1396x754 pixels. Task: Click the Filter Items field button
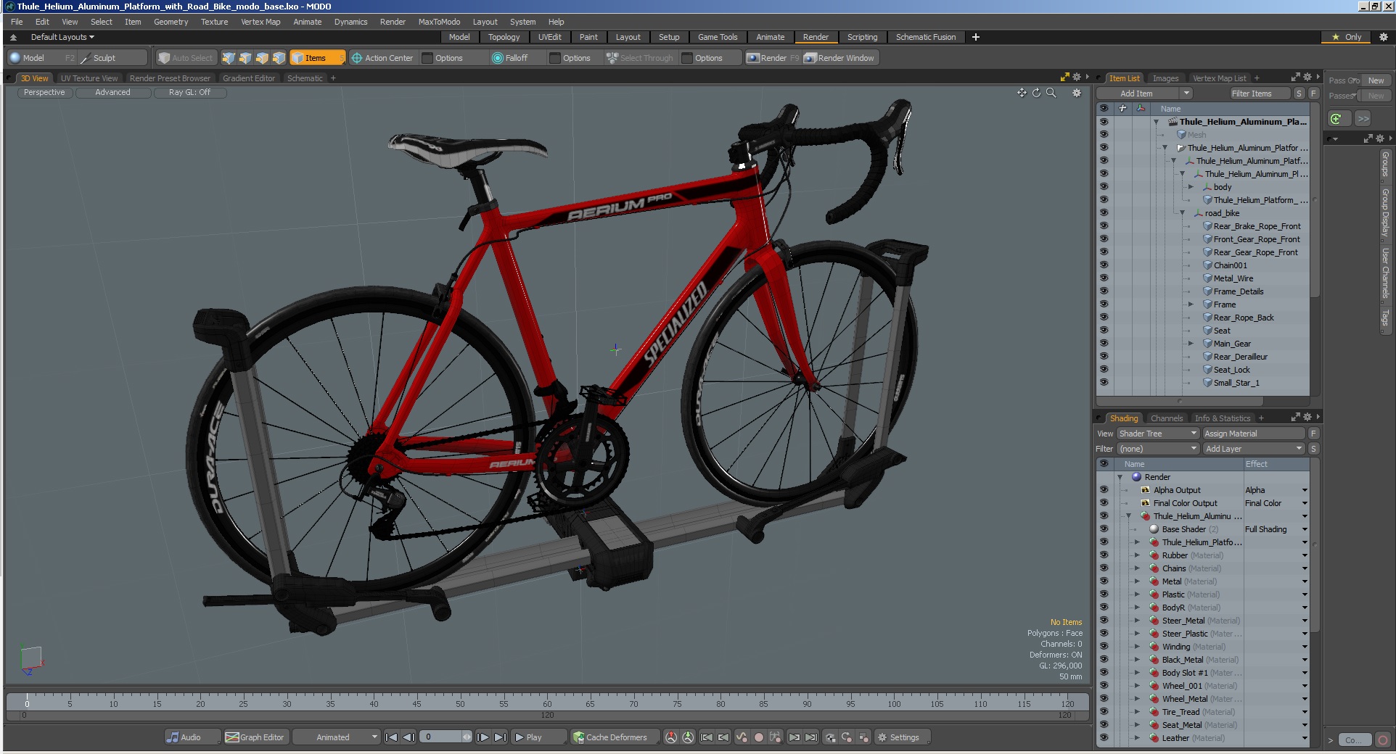coord(1260,94)
